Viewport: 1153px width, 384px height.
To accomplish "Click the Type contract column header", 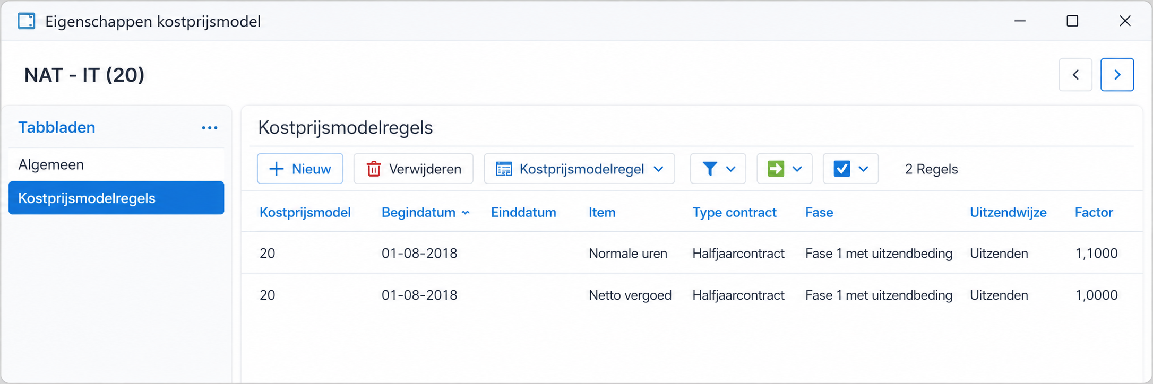I will click(x=734, y=213).
